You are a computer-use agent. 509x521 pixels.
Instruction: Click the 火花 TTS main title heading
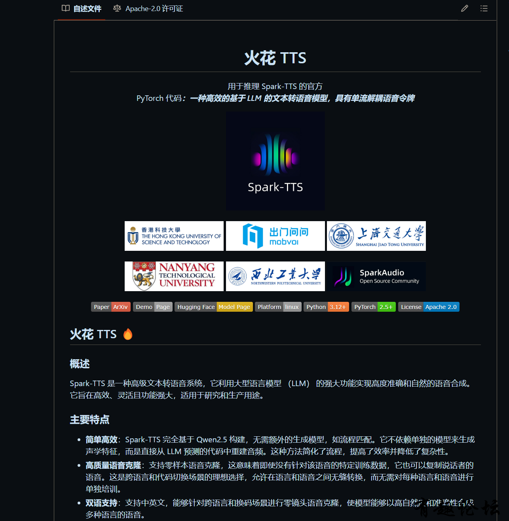click(x=275, y=58)
